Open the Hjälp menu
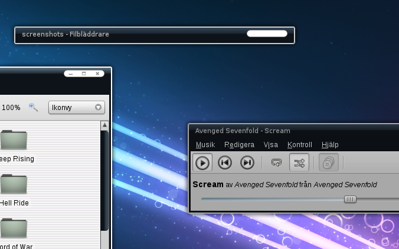Image resolution: width=399 pixels, height=249 pixels. 330,145
